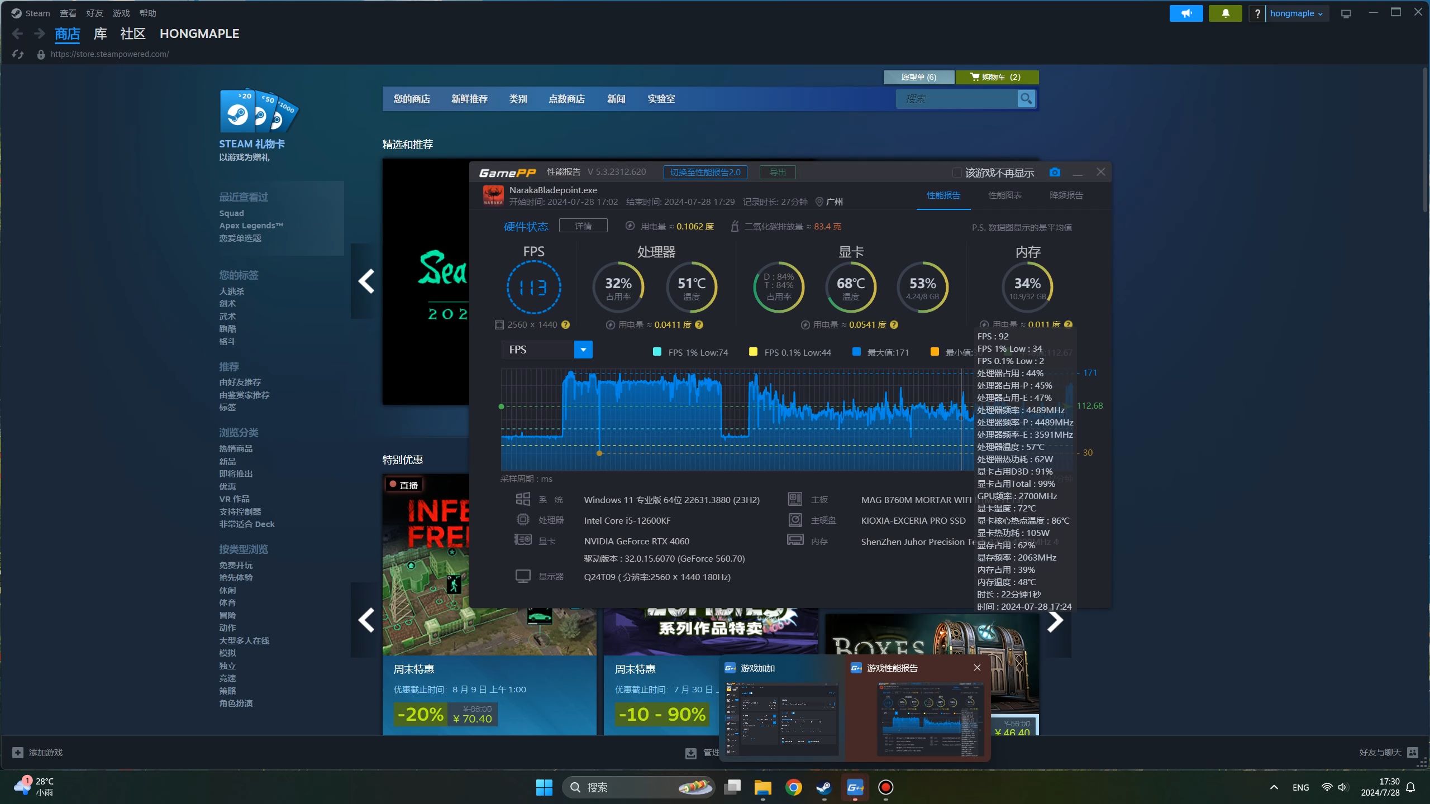Select the 游戏性能报告 window preview thumbnail
The height and width of the screenshot is (804, 1430).
929,719
